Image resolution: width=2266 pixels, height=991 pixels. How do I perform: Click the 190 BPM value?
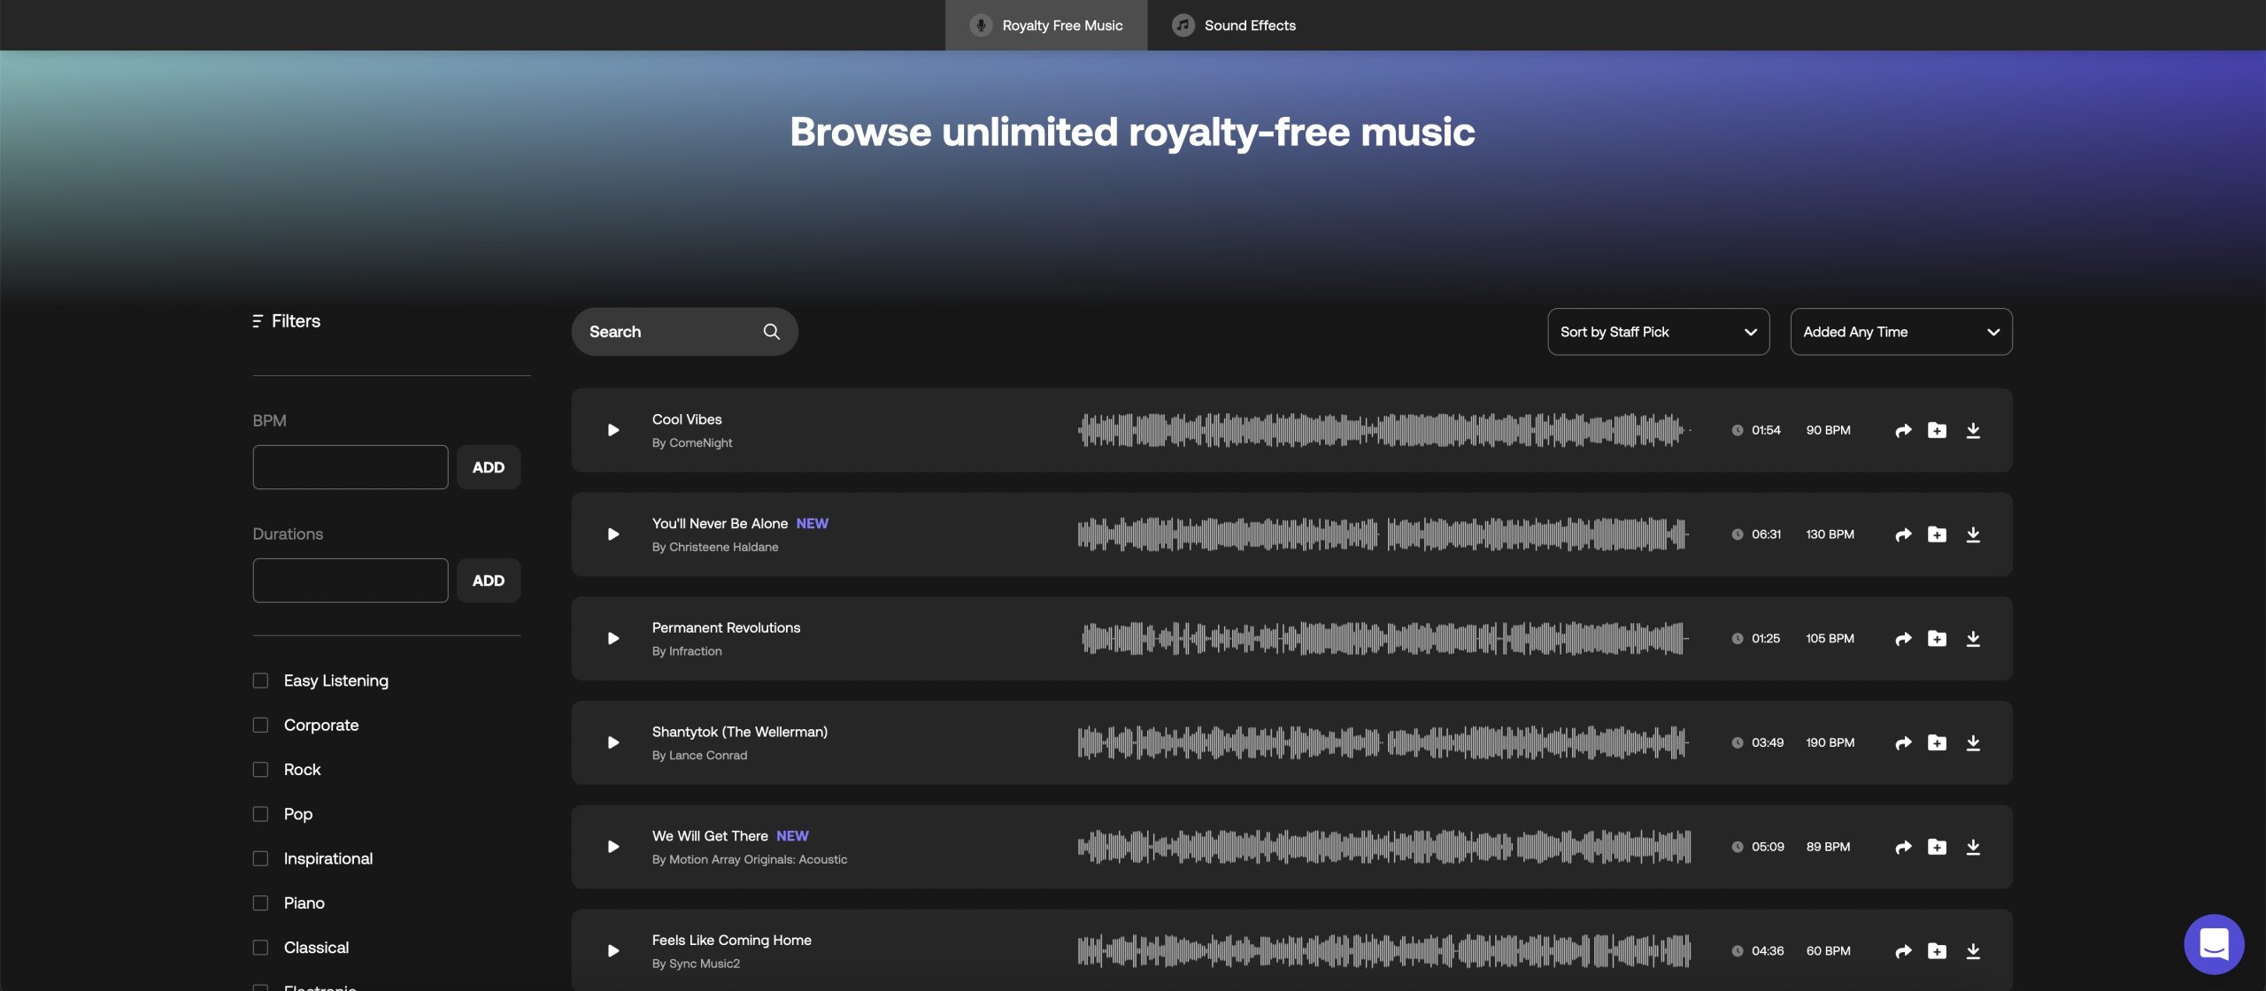pos(1830,742)
